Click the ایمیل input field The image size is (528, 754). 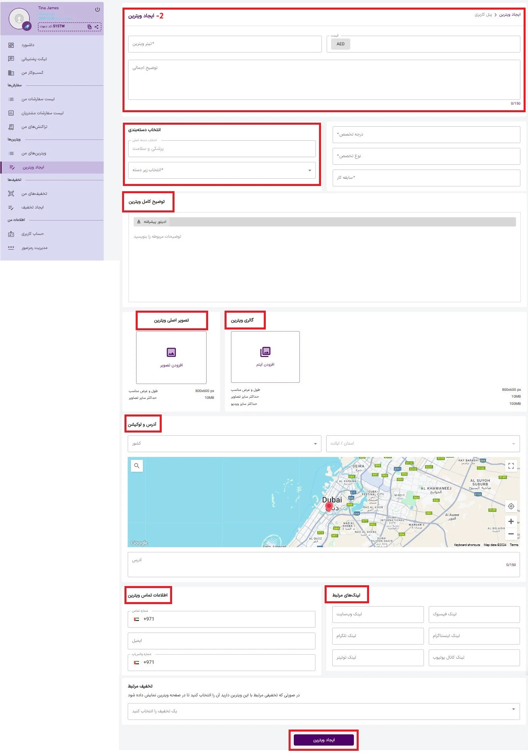coord(221,641)
